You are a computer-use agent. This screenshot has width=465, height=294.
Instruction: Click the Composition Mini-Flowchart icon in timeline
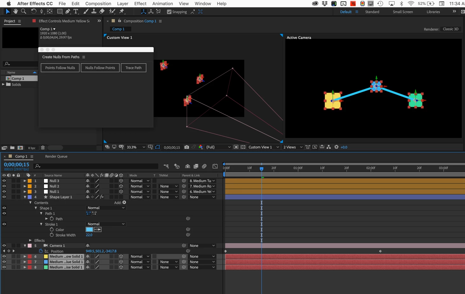coord(166,166)
